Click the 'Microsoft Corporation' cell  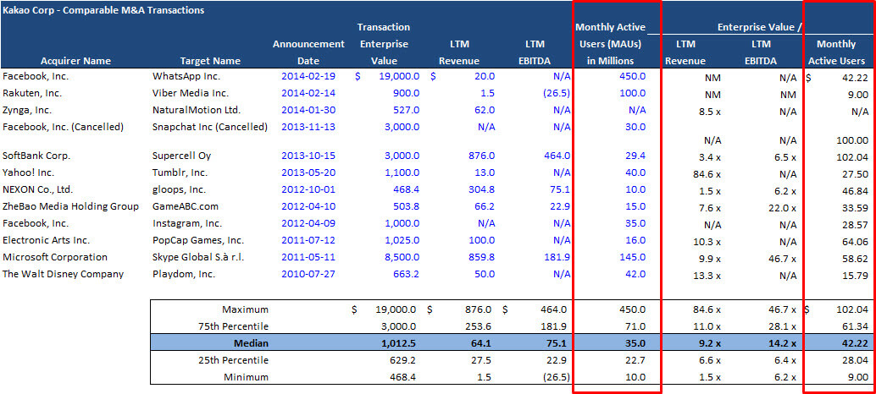click(55, 257)
